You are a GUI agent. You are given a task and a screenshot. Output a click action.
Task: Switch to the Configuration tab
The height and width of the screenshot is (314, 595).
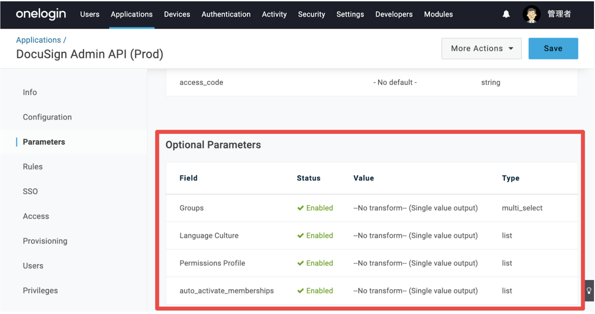click(x=47, y=117)
